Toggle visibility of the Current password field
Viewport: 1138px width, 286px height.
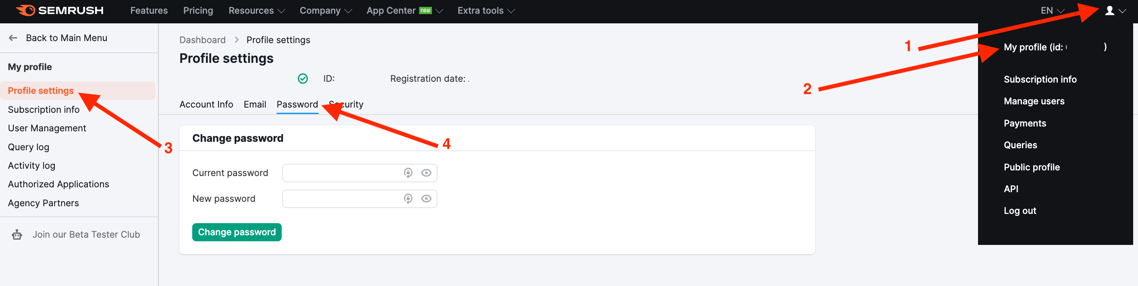(426, 172)
